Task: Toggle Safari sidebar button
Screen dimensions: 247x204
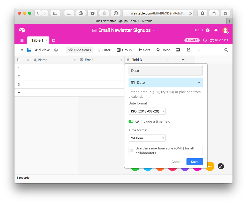Action: pos(55,13)
